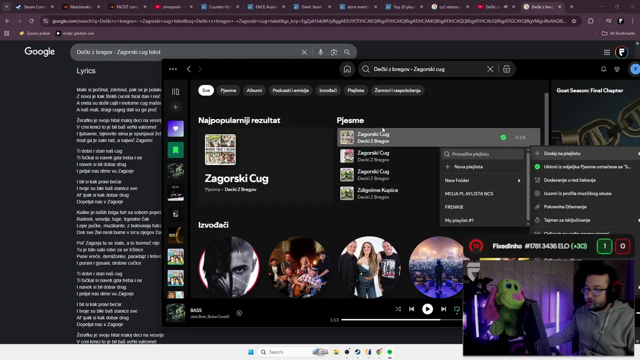This screenshot has height=360, width=640.
Task: Choose FRENKIE playlist entry
Action: (x=483, y=207)
